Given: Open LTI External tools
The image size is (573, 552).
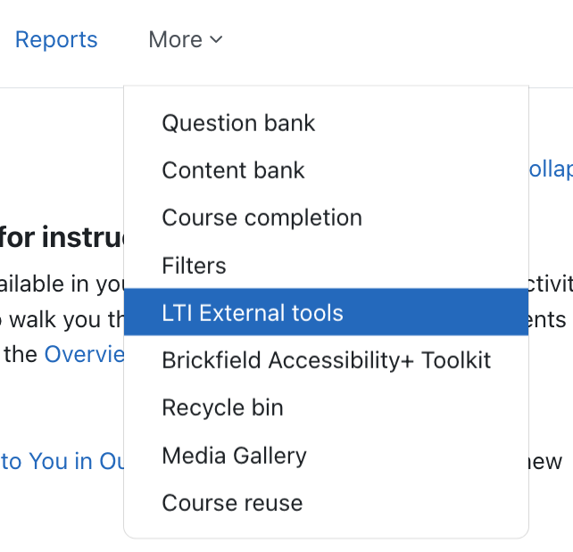Looking at the screenshot, I should click(326, 312).
